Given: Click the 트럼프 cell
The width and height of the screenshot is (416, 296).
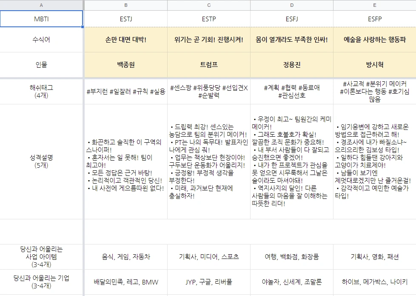Looking at the screenshot, I should (x=209, y=65).
